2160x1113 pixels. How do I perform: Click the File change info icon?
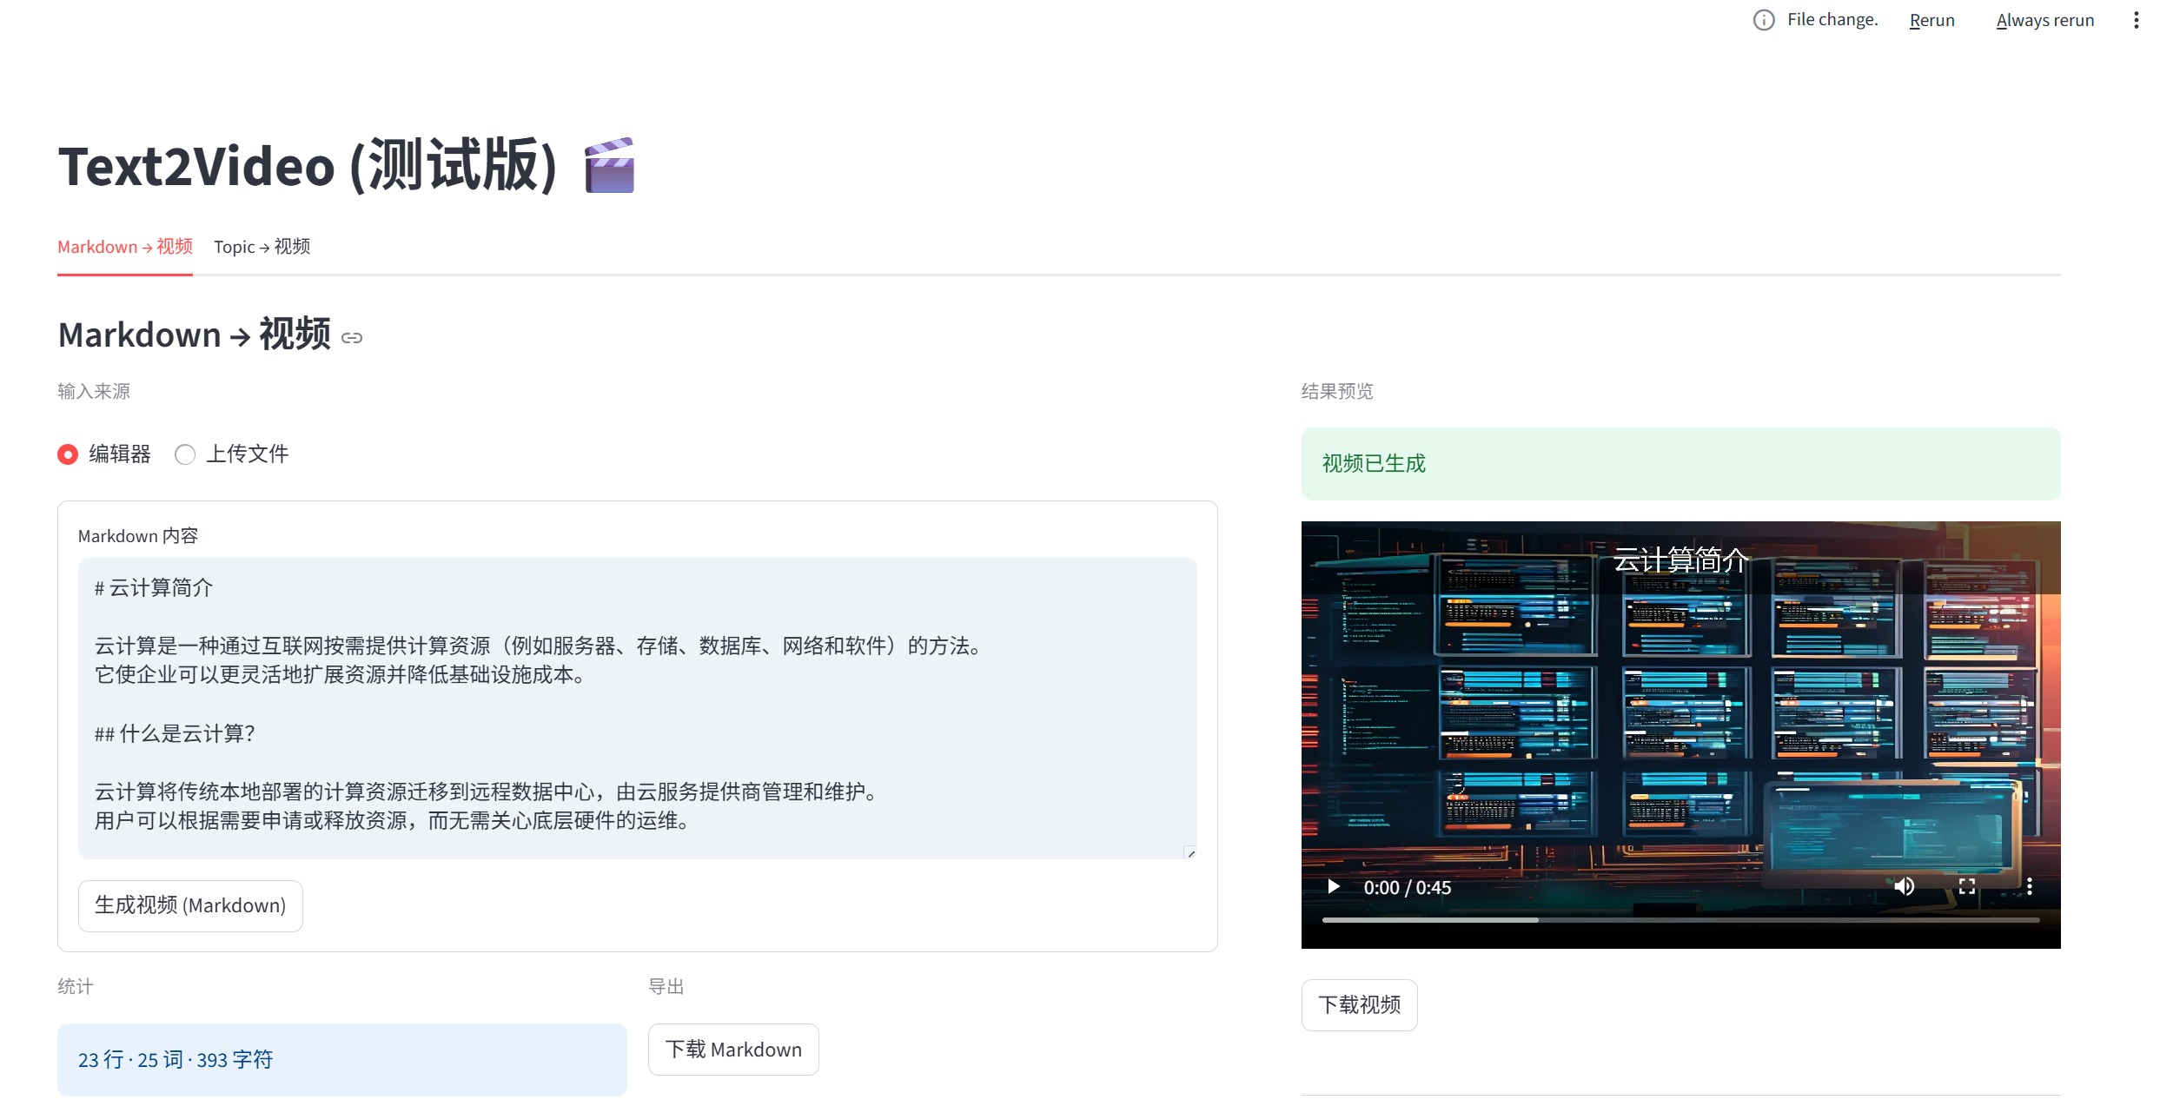[x=1764, y=20]
